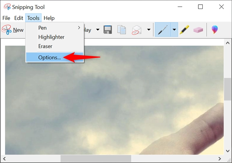The width and height of the screenshot is (232, 163).
Task: Click the vertical scrollbar thumb
Action: [228, 89]
